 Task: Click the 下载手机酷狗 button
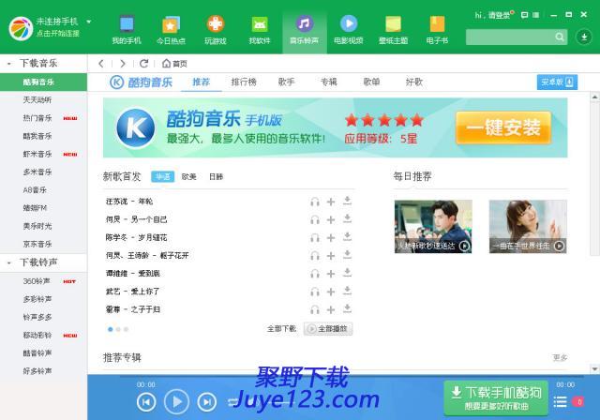(496, 398)
